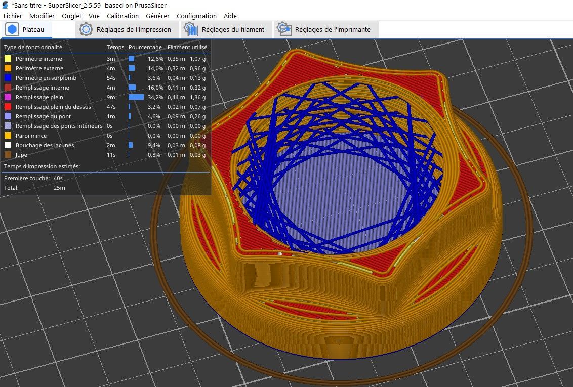Switch to Réglages du filament tab
Viewport: 573px width, 387px height.
click(x=227, y=29)
